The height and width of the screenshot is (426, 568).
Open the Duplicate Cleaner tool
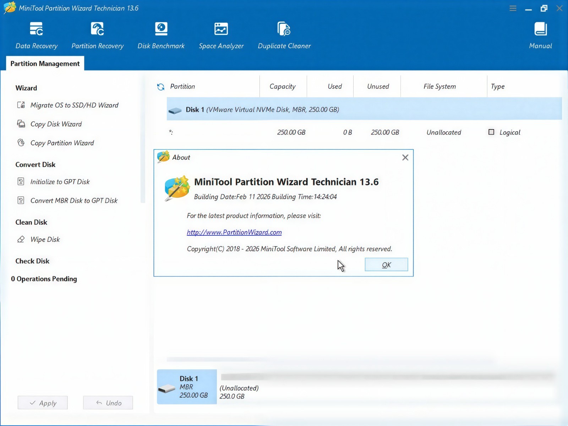(x=284, y=35)
